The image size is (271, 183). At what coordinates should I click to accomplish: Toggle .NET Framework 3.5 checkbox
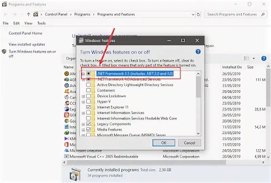(88, 74)
